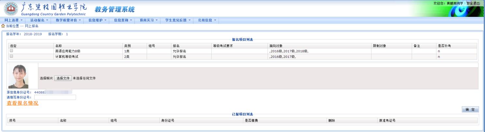This screenshot has height=132, width=485.
Task: Focus the 请填写身份证号 input field
Action: [x=55, y=97]
